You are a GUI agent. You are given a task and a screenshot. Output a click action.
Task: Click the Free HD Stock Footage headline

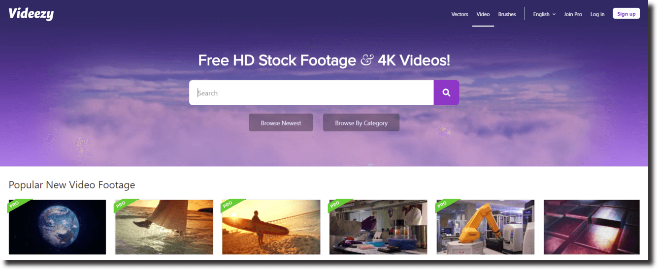324,60
